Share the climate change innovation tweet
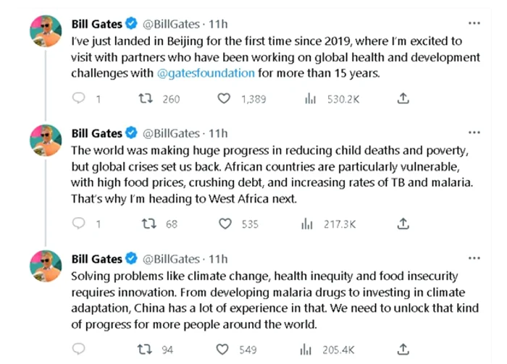This screenshot has width=507, height=364. [x=403, y=349]
